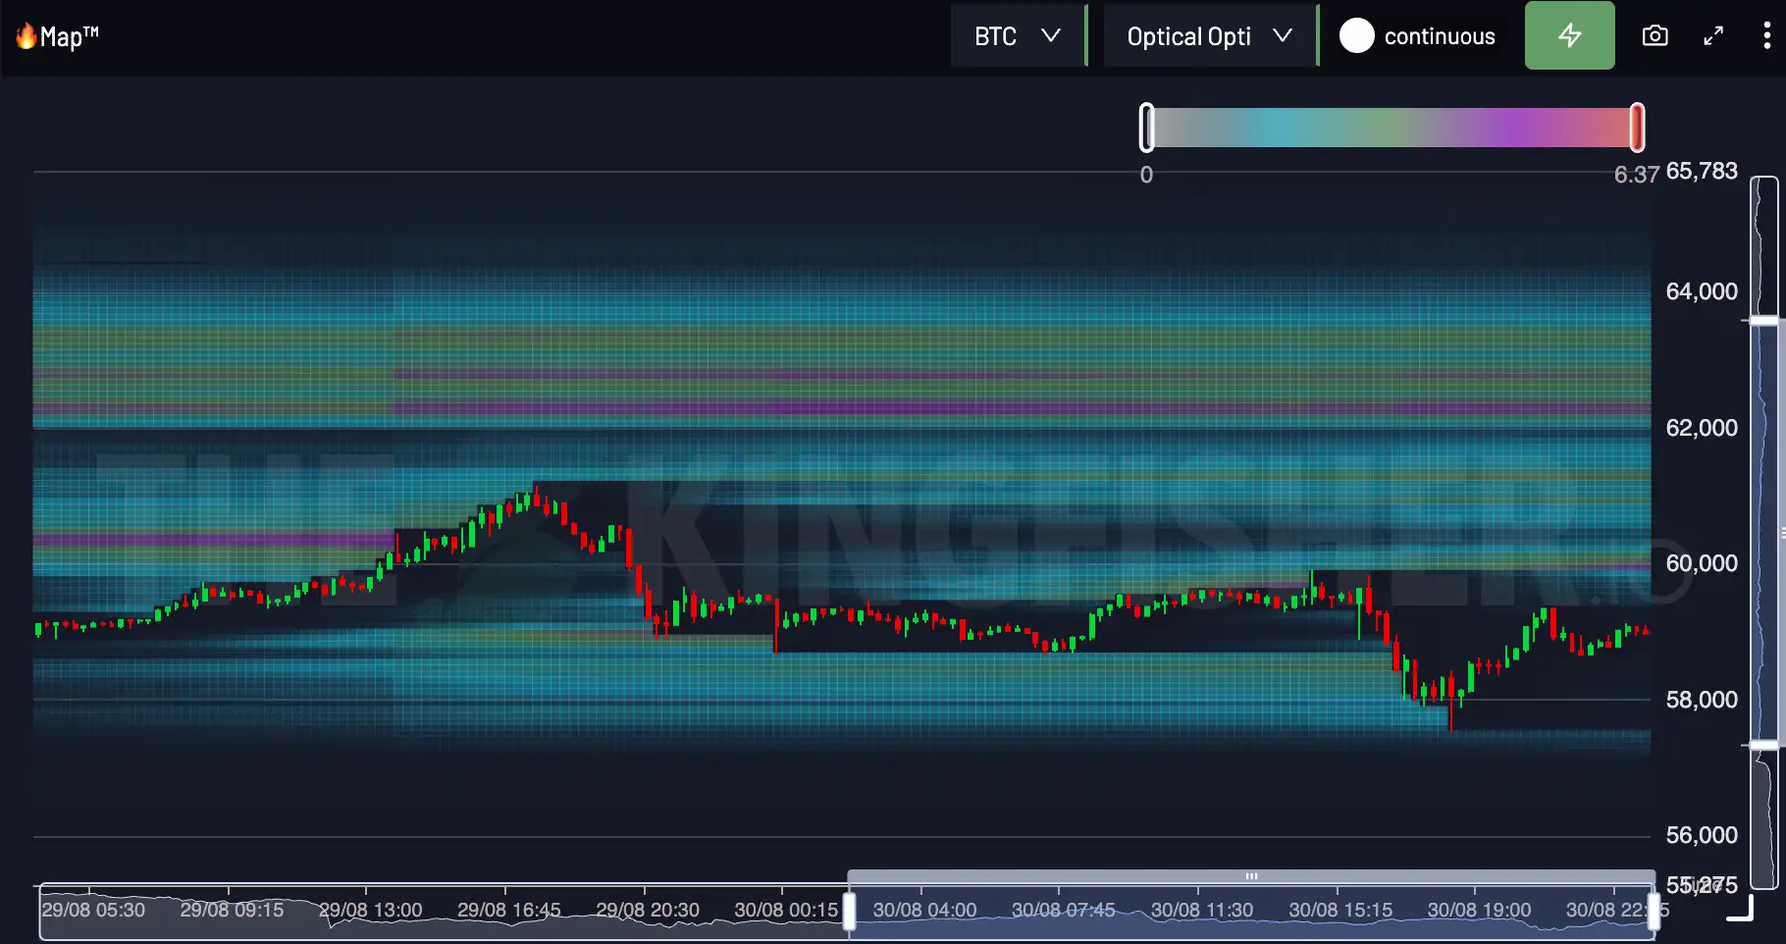Click the timeline range selector at the bottom

pyautogui.click(x=1250, y=875)
